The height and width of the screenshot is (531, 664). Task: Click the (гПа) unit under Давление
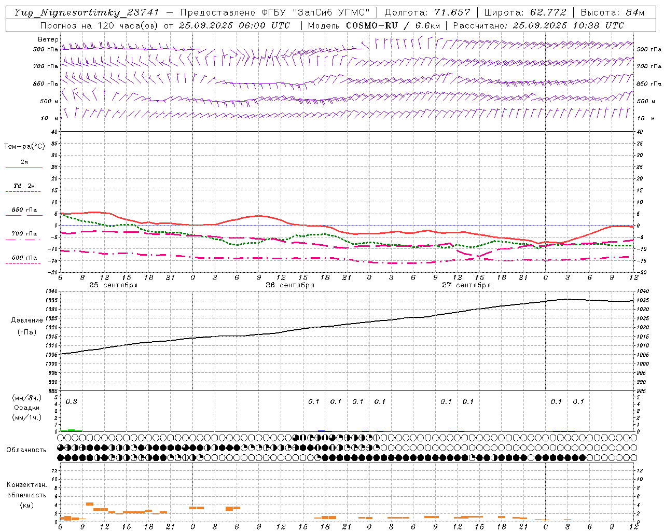pyautogui.click(x=27, y=332)
